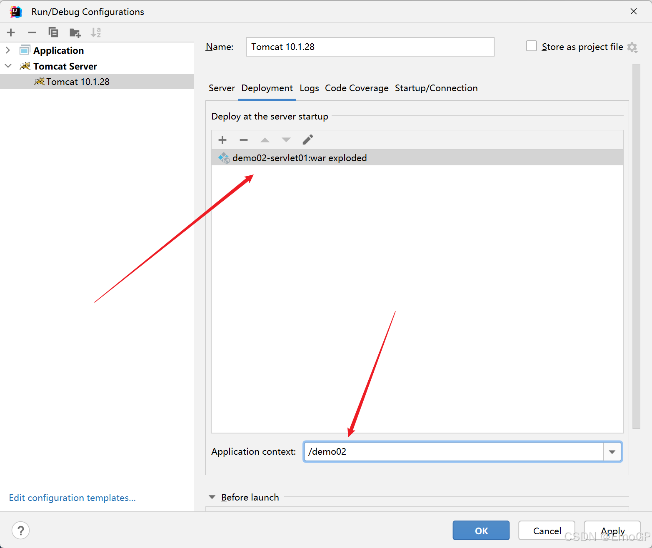Collapse the Before launch section

point(212,497)
